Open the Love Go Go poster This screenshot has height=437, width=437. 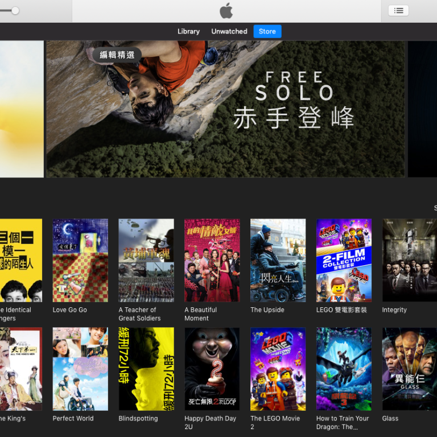pyautogui.click(x=80, y=260)
